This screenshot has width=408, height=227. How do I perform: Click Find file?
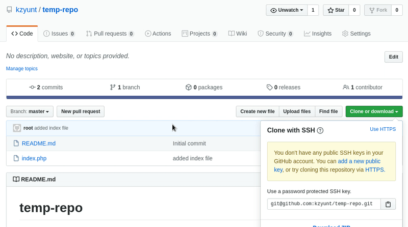coord(328,111)
